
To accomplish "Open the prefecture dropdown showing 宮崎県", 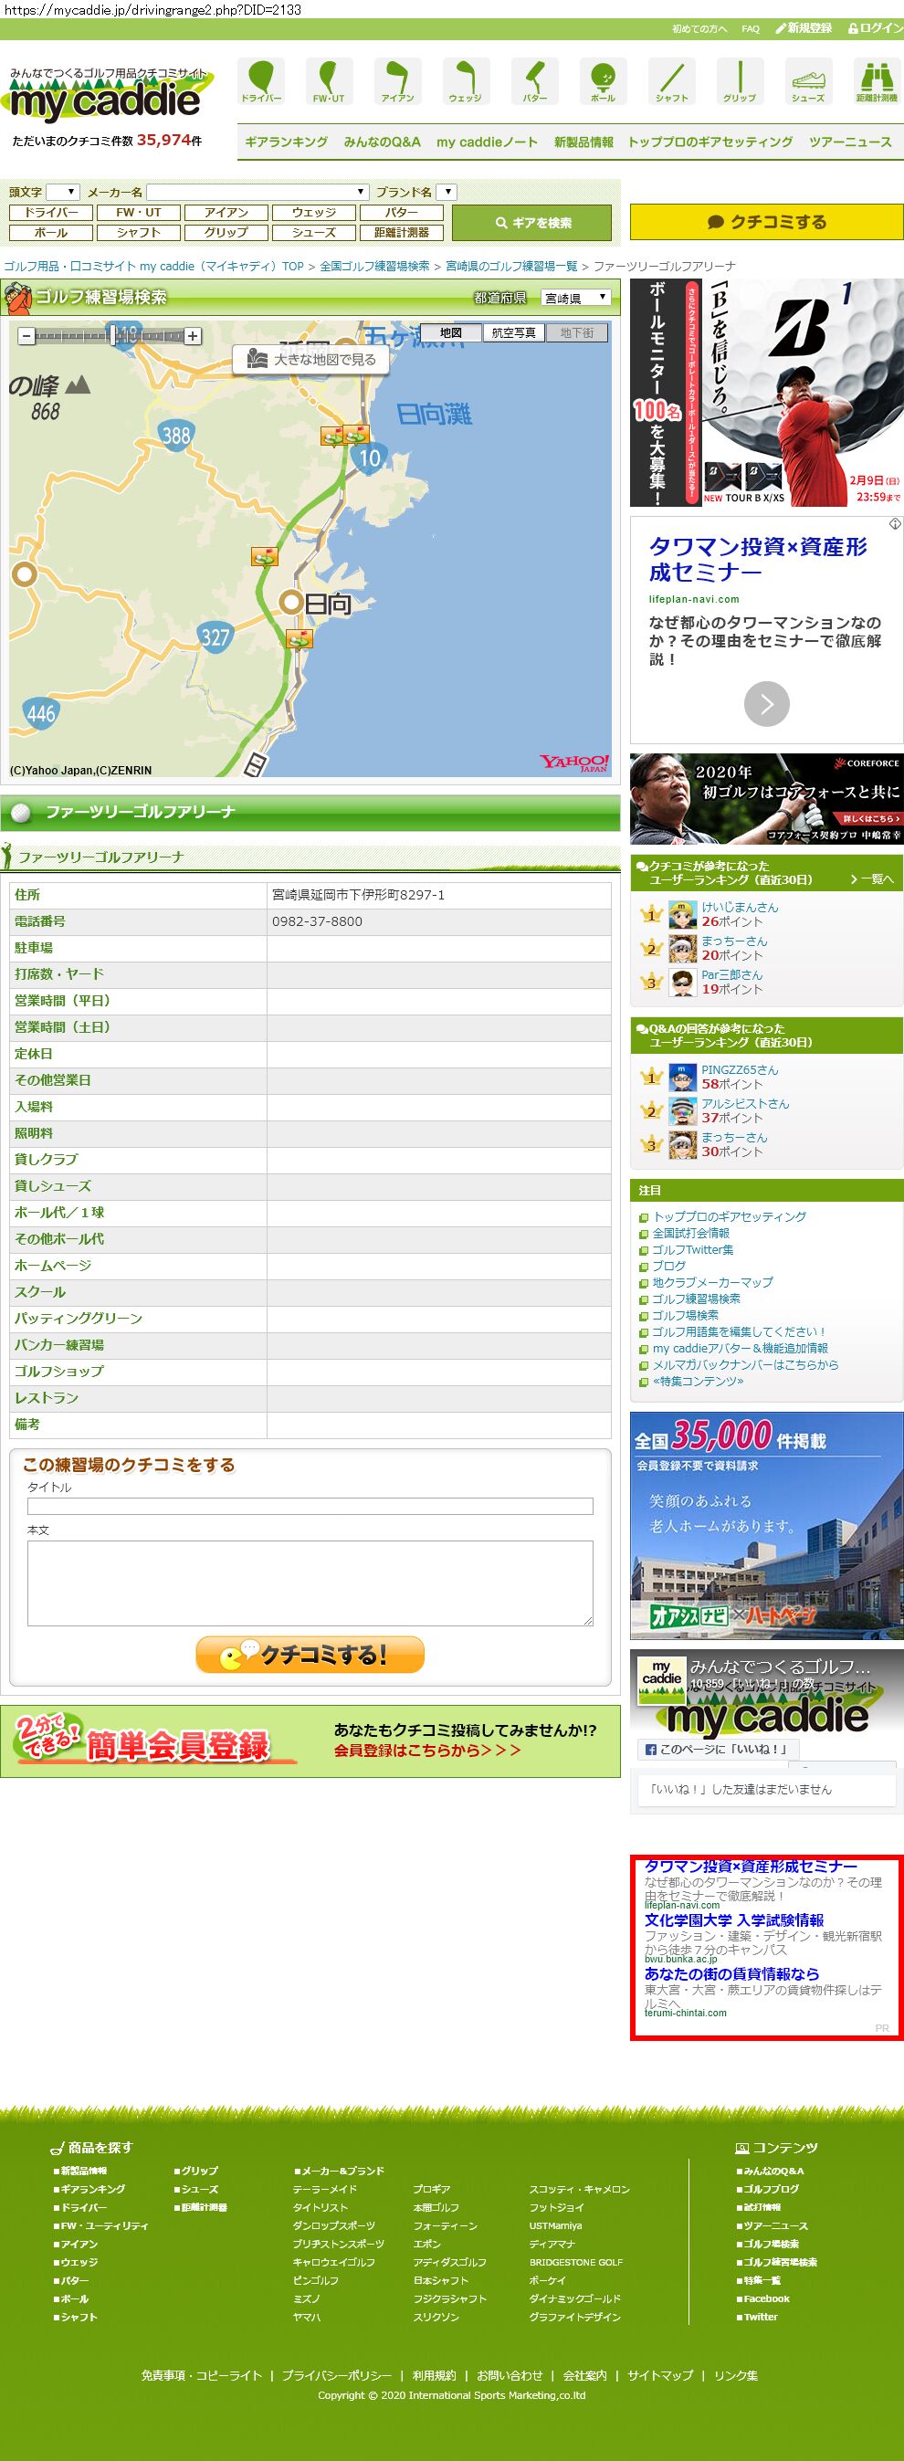I will (575, 298).
